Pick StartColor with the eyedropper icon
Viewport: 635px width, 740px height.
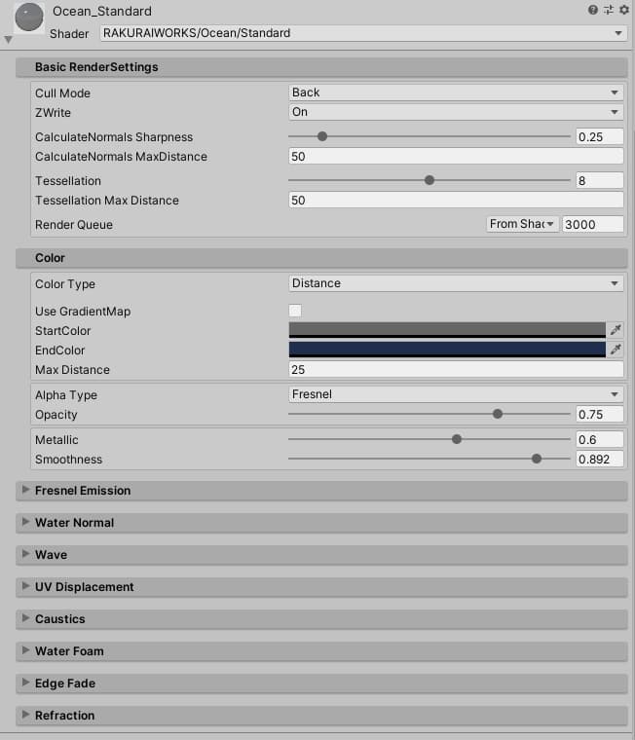pyautogui.click(x=616, y=330)
